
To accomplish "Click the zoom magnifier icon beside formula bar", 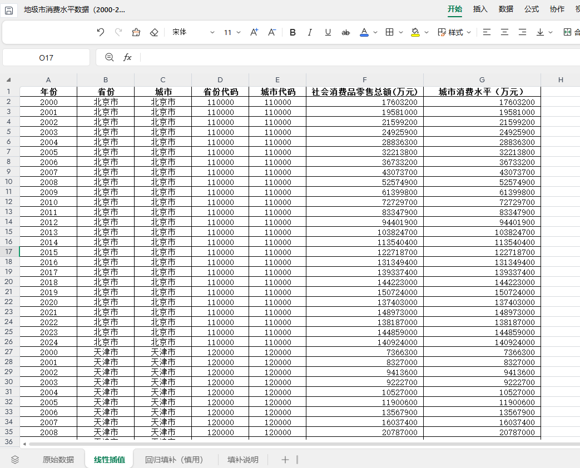I will tap(109, 57).
